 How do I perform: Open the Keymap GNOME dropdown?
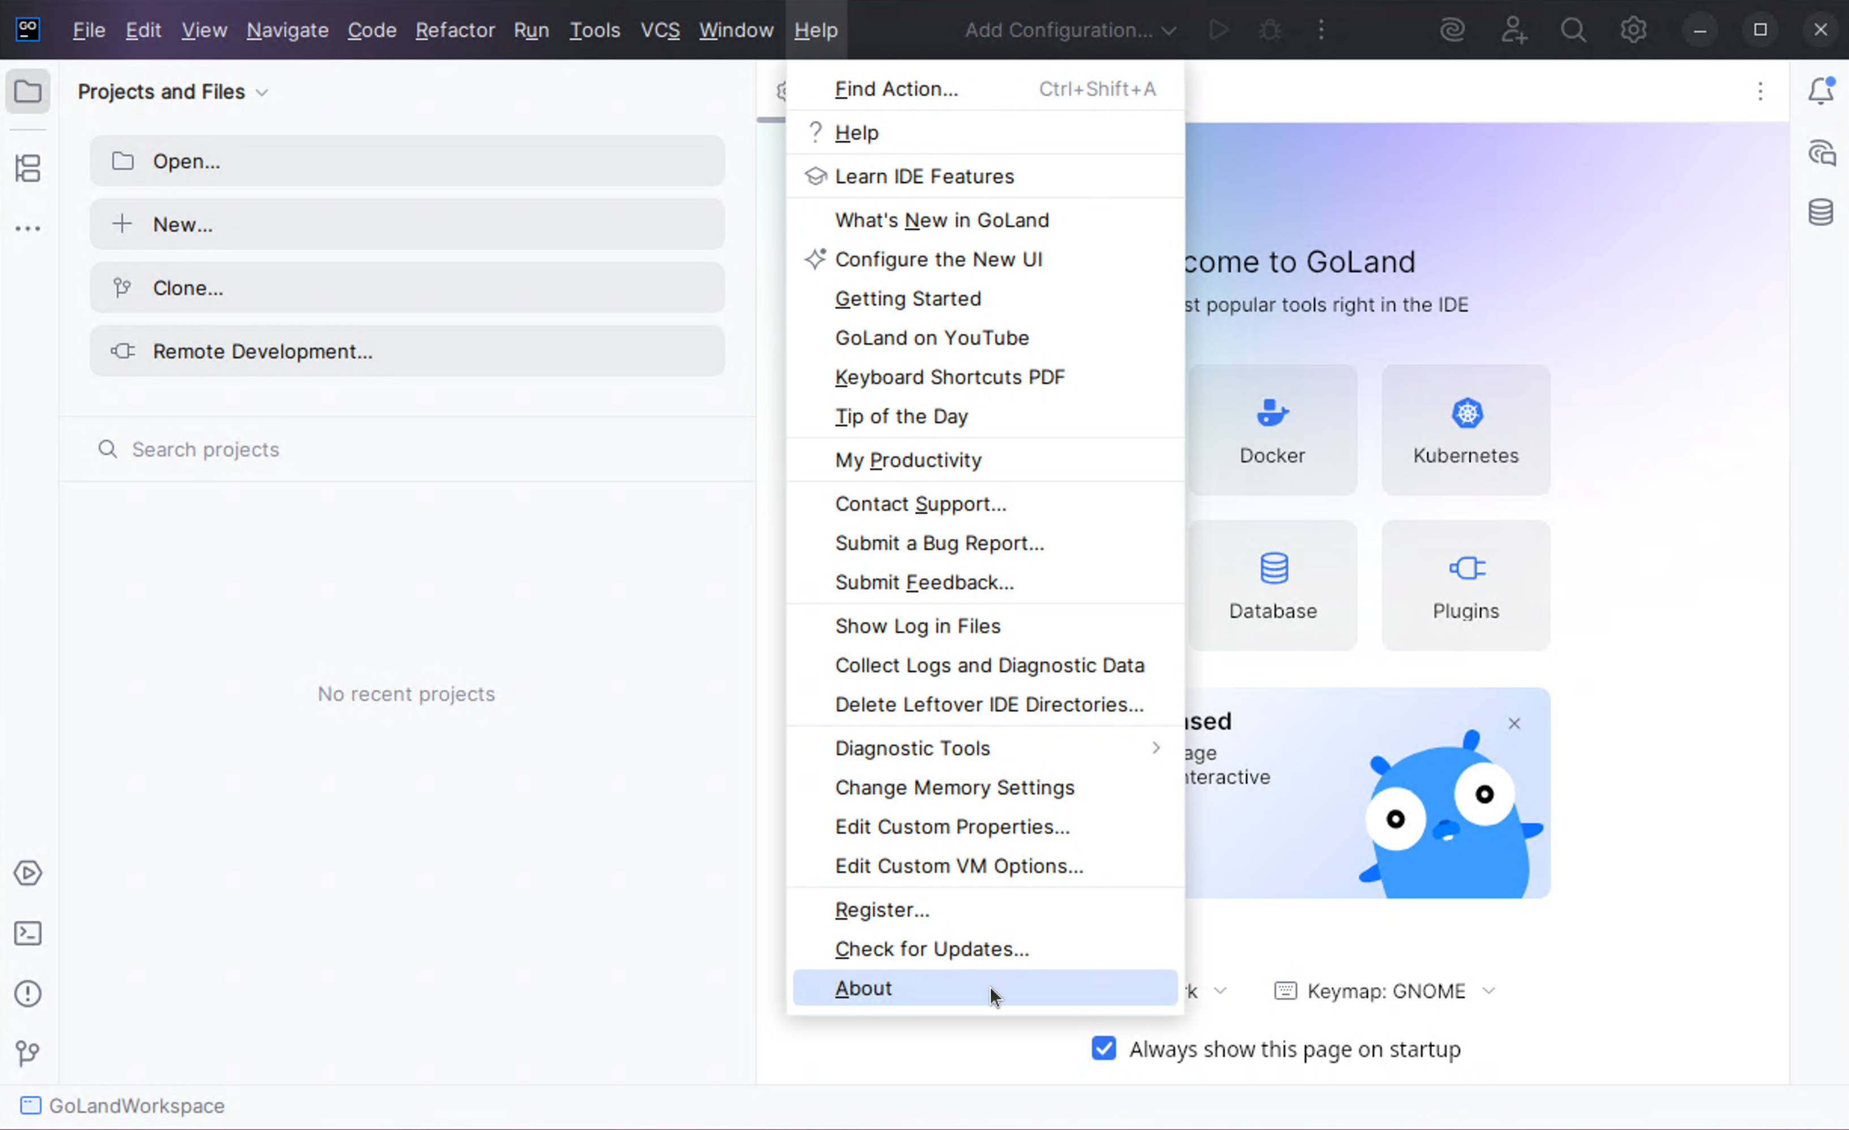tap(1385, 991)
